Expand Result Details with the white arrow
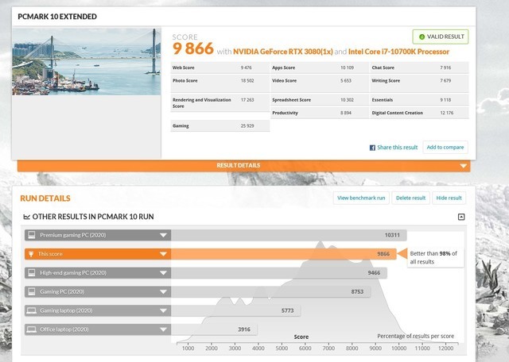 [x=463, y=166]
